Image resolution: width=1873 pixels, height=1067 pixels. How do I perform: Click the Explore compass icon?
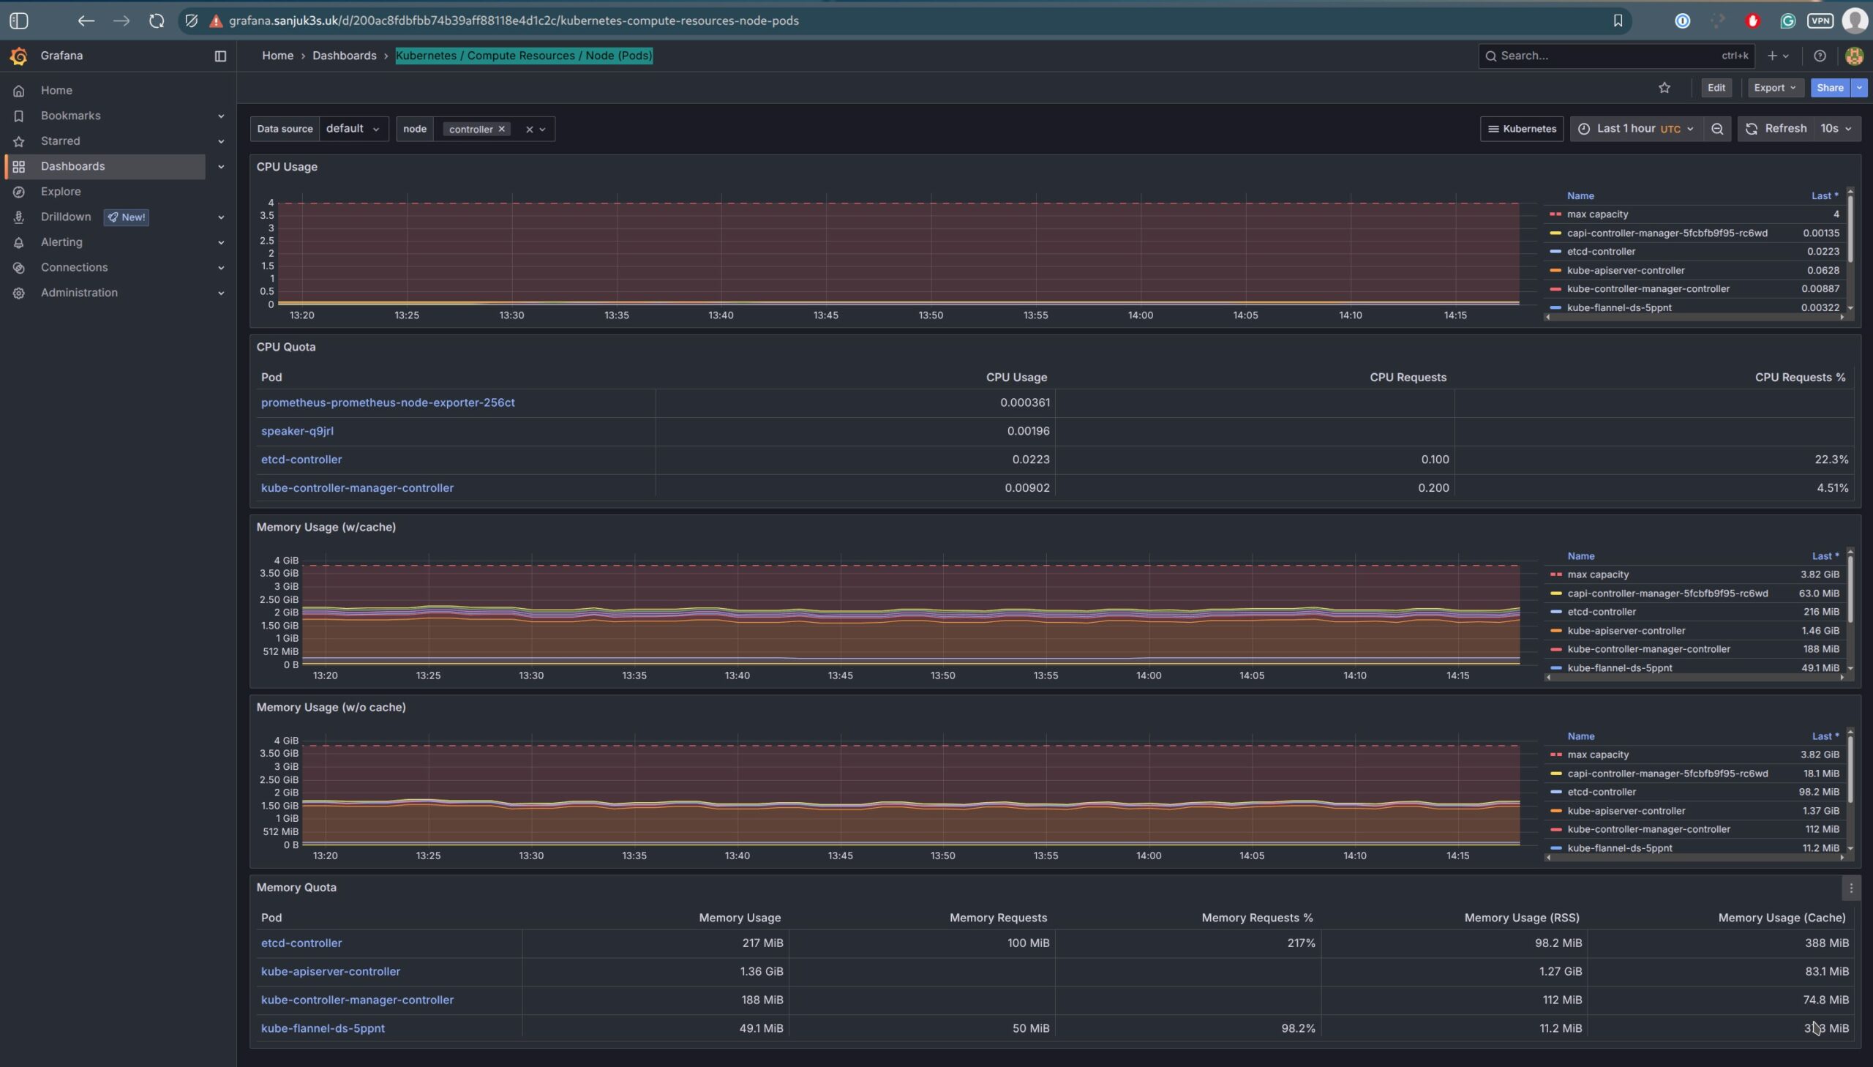19,191
